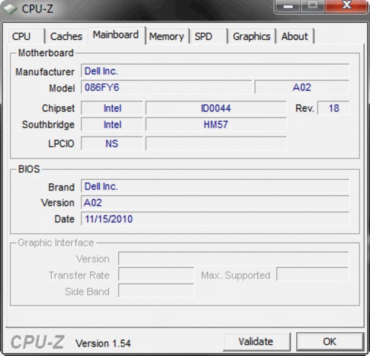Viewport: 370px width, 356px height.
Task: Click the OK button
Action: click(x=330, y=341)
